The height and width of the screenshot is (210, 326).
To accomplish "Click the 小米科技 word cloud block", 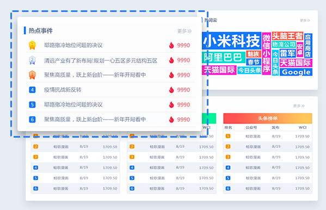I will (x=231, y=41).
